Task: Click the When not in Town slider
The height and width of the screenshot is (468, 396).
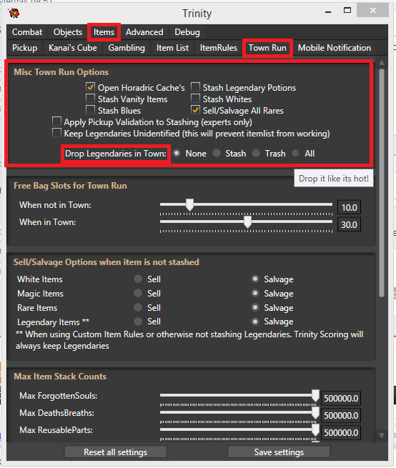Action: click(246, 205)
